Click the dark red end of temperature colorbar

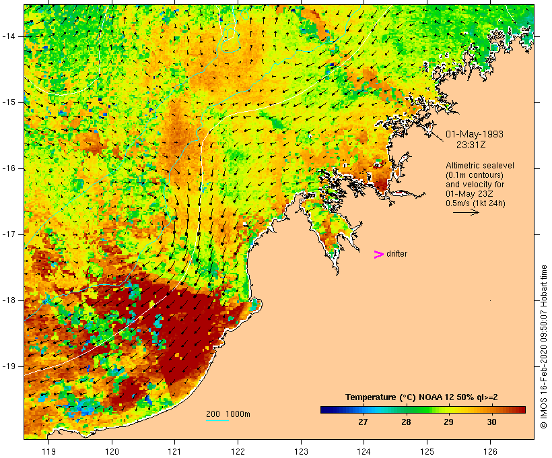[522, 410]
